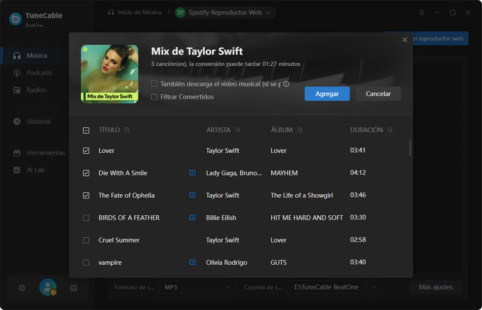Click the reproductor web button behind dialog
482x310 pixels.
pyautogui.click(x=440, y=39)
